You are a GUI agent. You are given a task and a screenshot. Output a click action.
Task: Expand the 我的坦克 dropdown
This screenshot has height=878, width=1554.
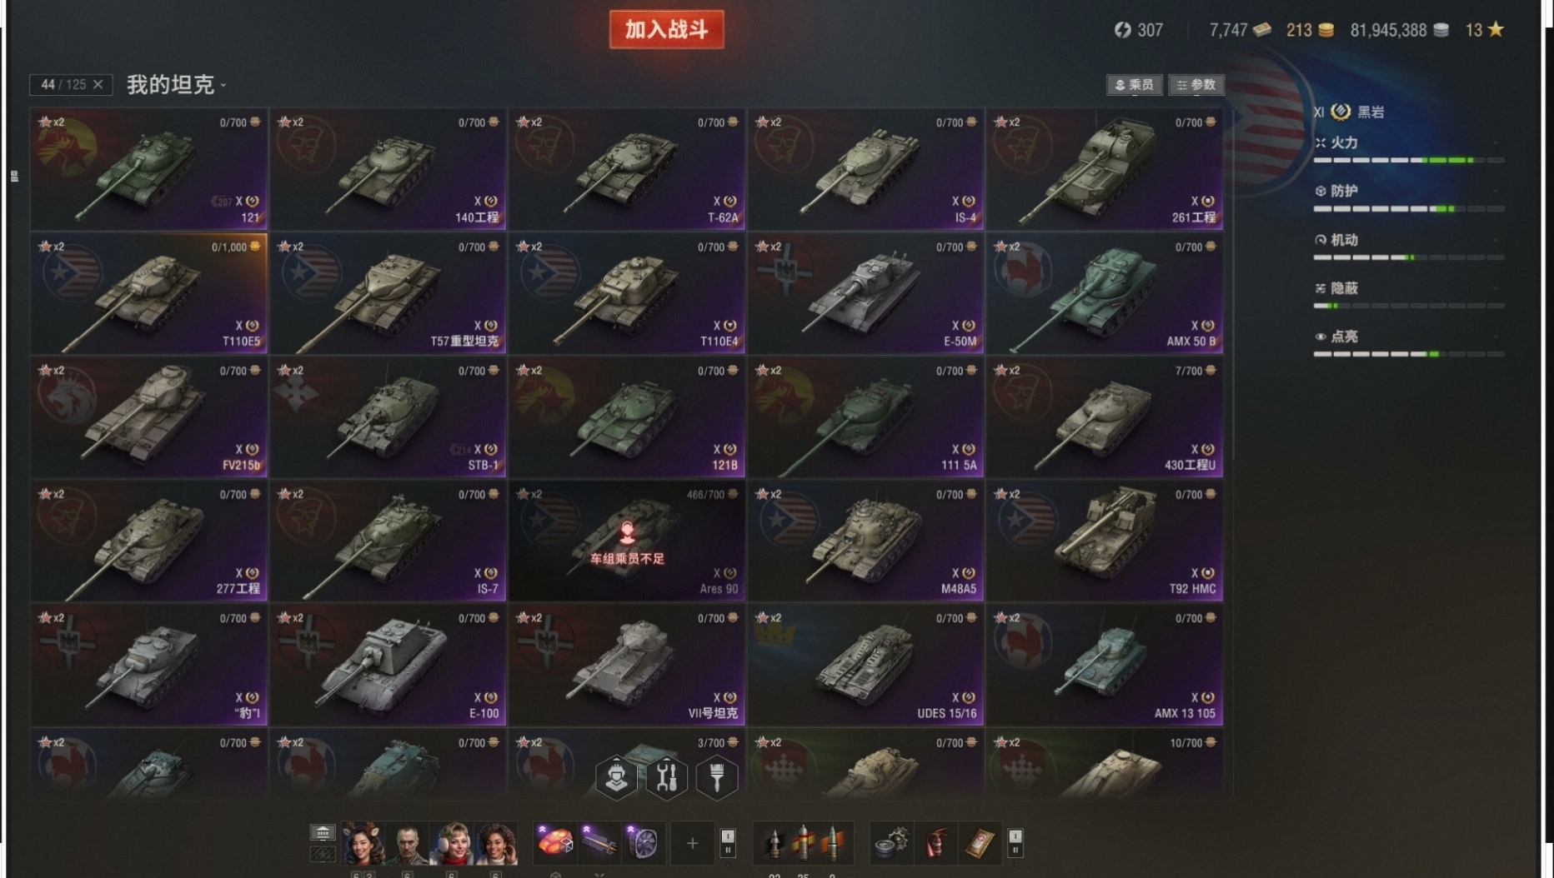(x=177, y=85)
